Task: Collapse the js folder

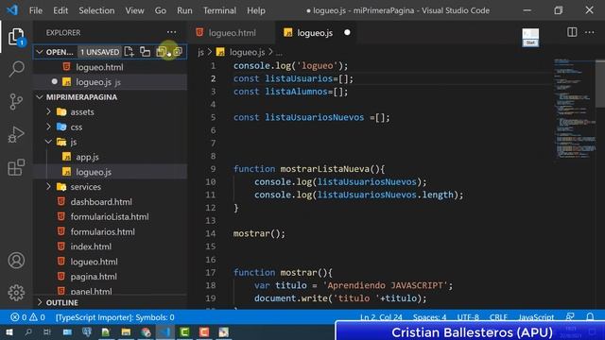Action: click(x=48, y=142)
